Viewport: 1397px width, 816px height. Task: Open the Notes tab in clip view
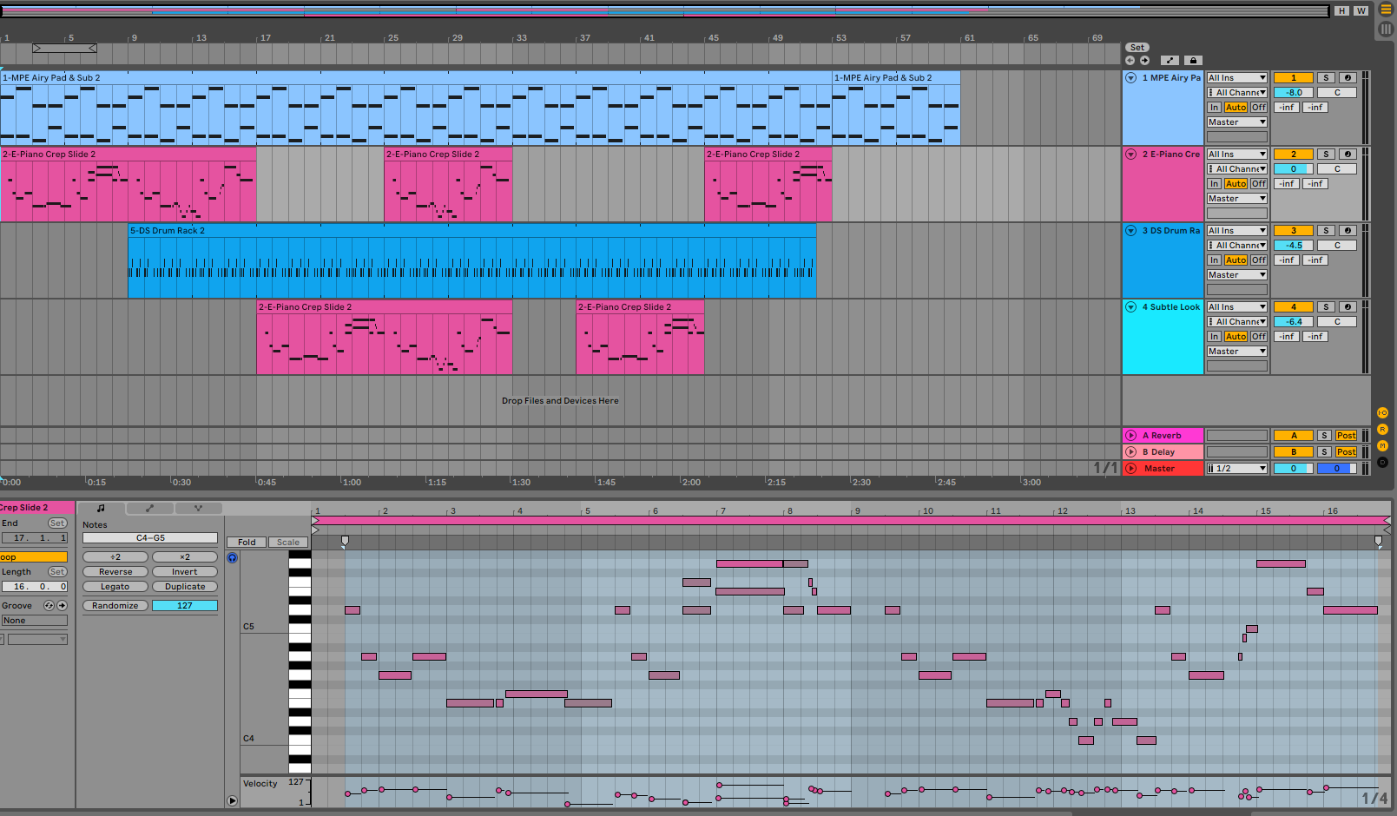coord(101,509)
